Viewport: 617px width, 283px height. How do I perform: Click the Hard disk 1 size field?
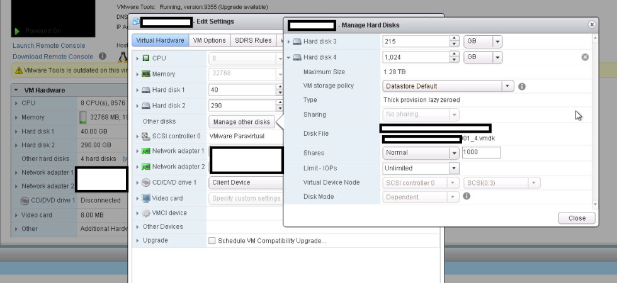(x=243, y=90)
